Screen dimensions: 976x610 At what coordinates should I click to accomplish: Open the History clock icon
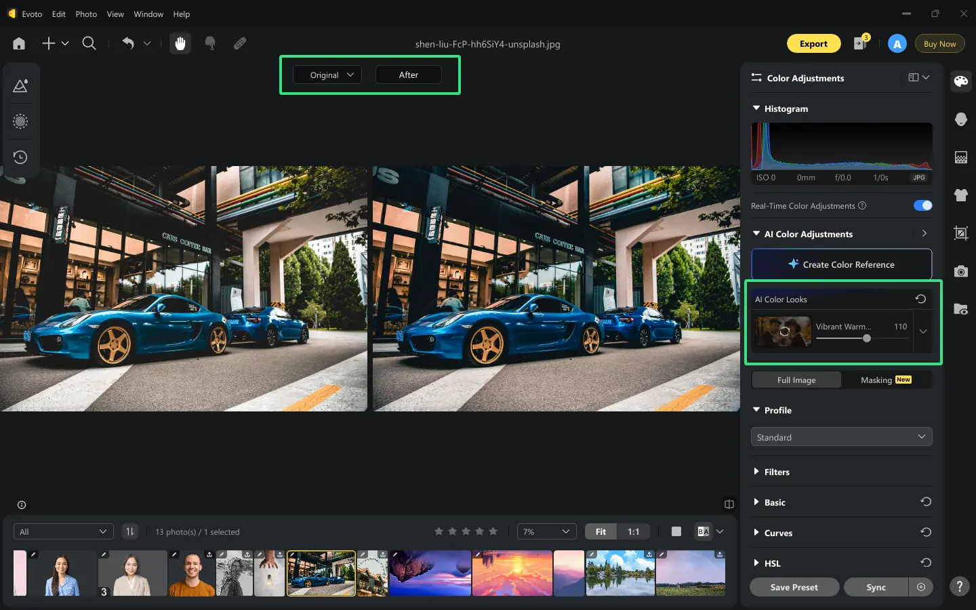pyautogui.click(x=20, y=157)
